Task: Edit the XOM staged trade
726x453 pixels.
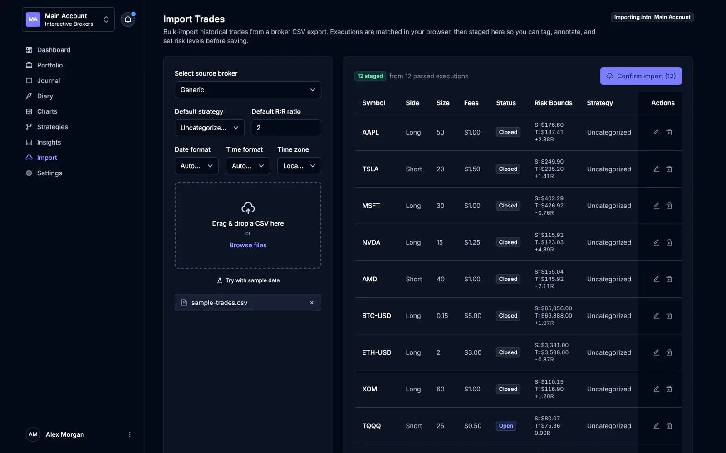Action: [656, 389]
